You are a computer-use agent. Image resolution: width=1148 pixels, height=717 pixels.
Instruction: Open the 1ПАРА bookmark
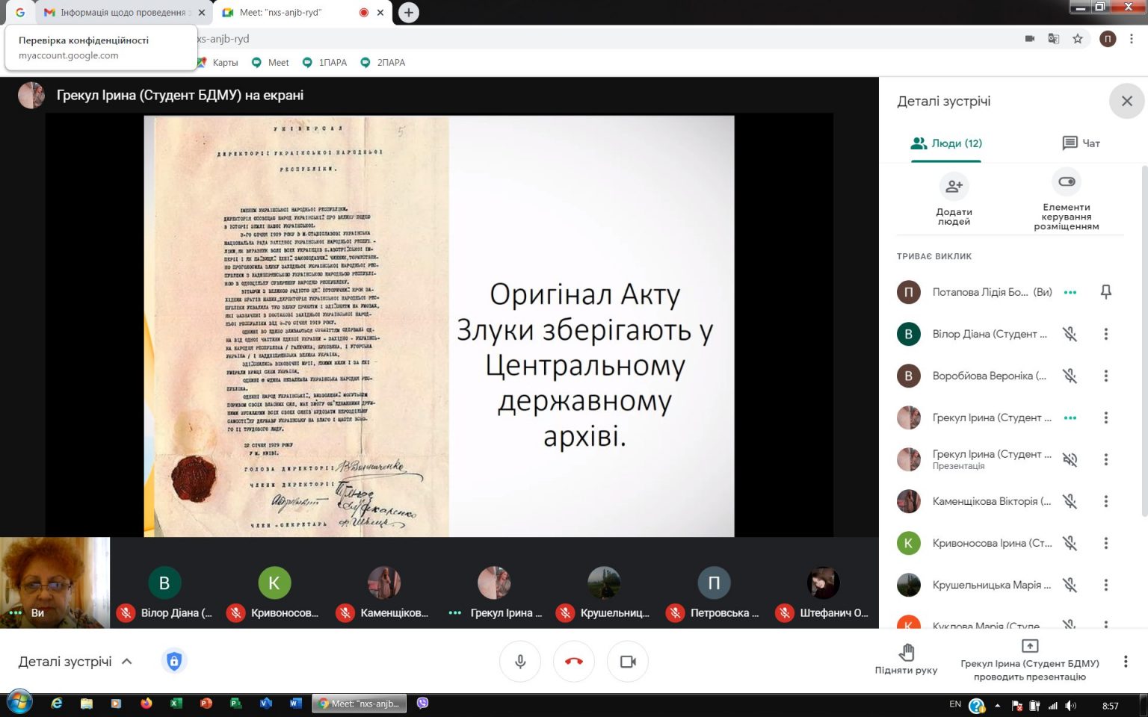click(325, 63)
